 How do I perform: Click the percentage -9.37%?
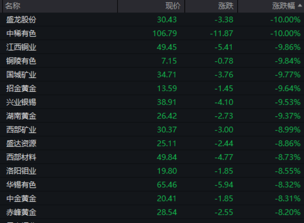[x=288, y=116]
